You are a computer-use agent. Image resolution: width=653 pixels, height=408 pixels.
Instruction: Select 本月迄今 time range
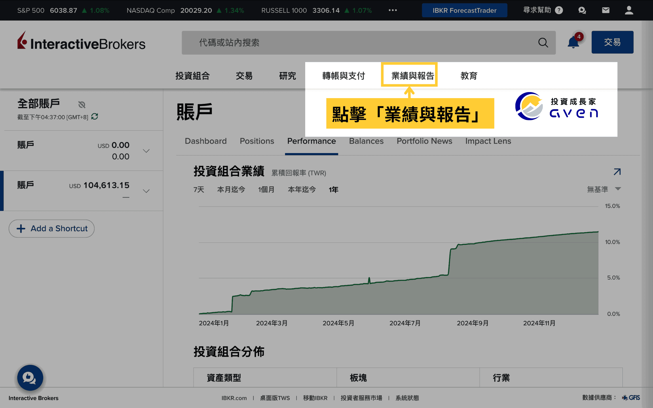[231, 189]
